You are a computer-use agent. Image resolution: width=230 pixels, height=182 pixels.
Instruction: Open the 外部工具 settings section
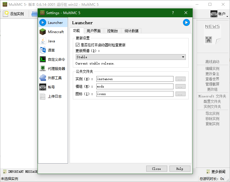(x=53, y=78)
